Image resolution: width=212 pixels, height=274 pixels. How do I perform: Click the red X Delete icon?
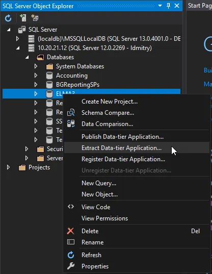click(71, 231)
